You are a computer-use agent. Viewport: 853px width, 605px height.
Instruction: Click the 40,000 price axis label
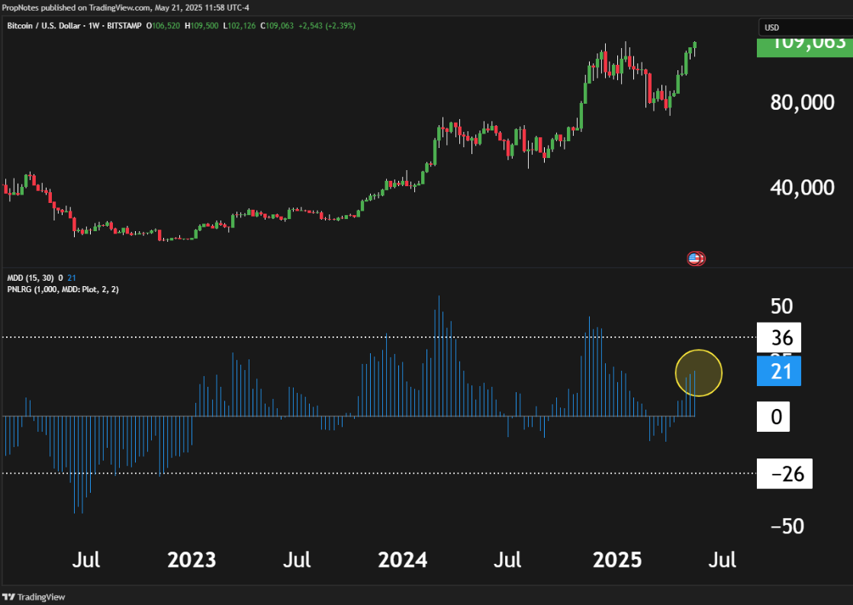[x=802, y=187]
